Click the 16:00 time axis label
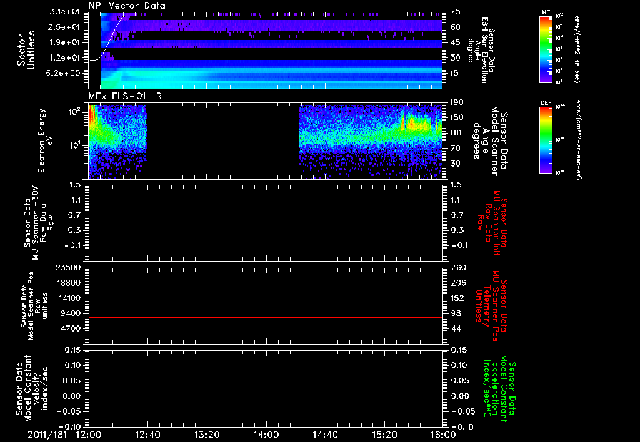The image size is (640, 442). click(x=443, y=435)
